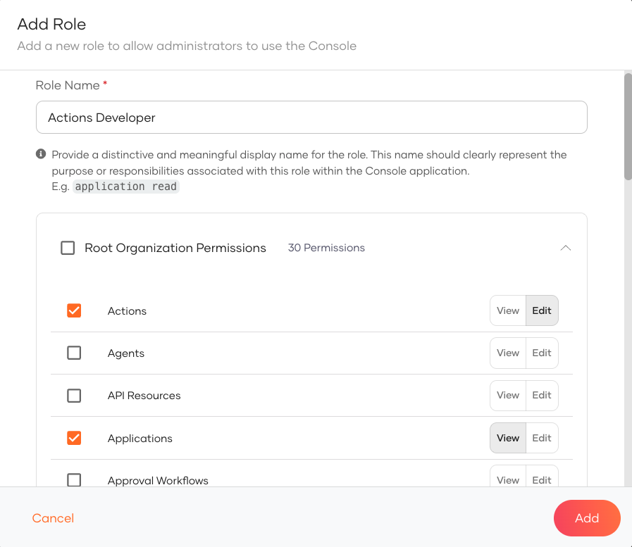Switch Agents permission to Edit

pyautogui.click(x=542, y=353)
